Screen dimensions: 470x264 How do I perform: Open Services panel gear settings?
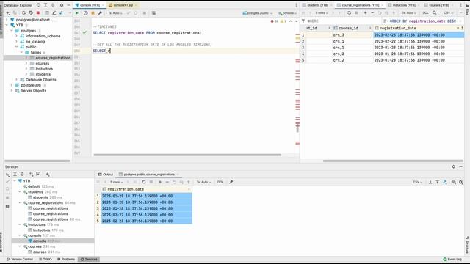pyautogui.click(x=454, y=166)
